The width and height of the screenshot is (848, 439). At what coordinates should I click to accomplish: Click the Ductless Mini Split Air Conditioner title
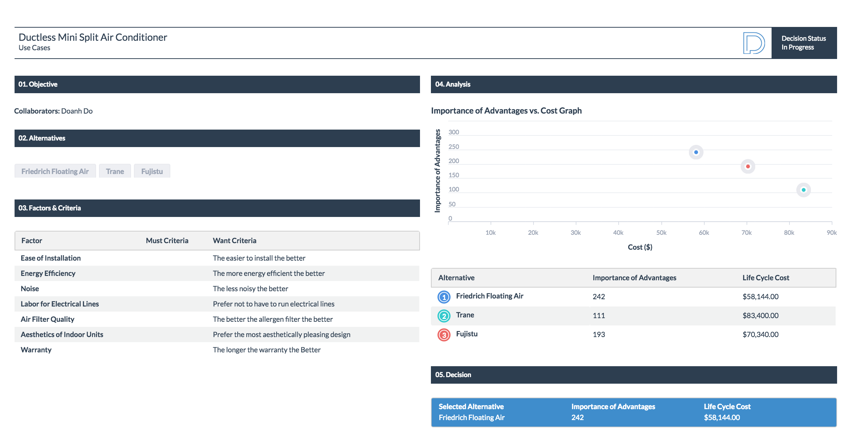click(93, 37)
